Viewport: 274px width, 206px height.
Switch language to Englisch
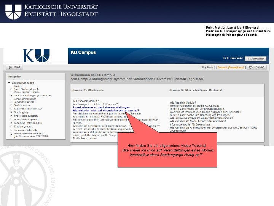[x=208, y=68]
